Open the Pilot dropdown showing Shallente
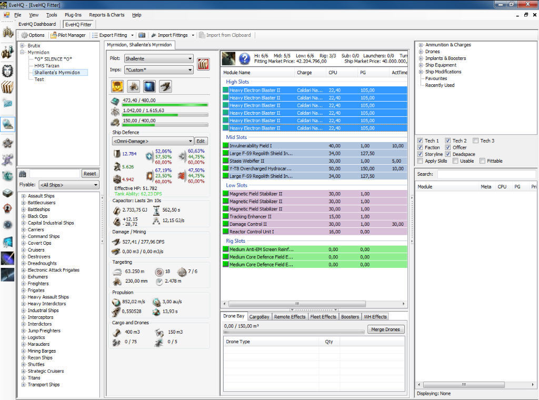 pyautogui.click(x=159, y=59)
